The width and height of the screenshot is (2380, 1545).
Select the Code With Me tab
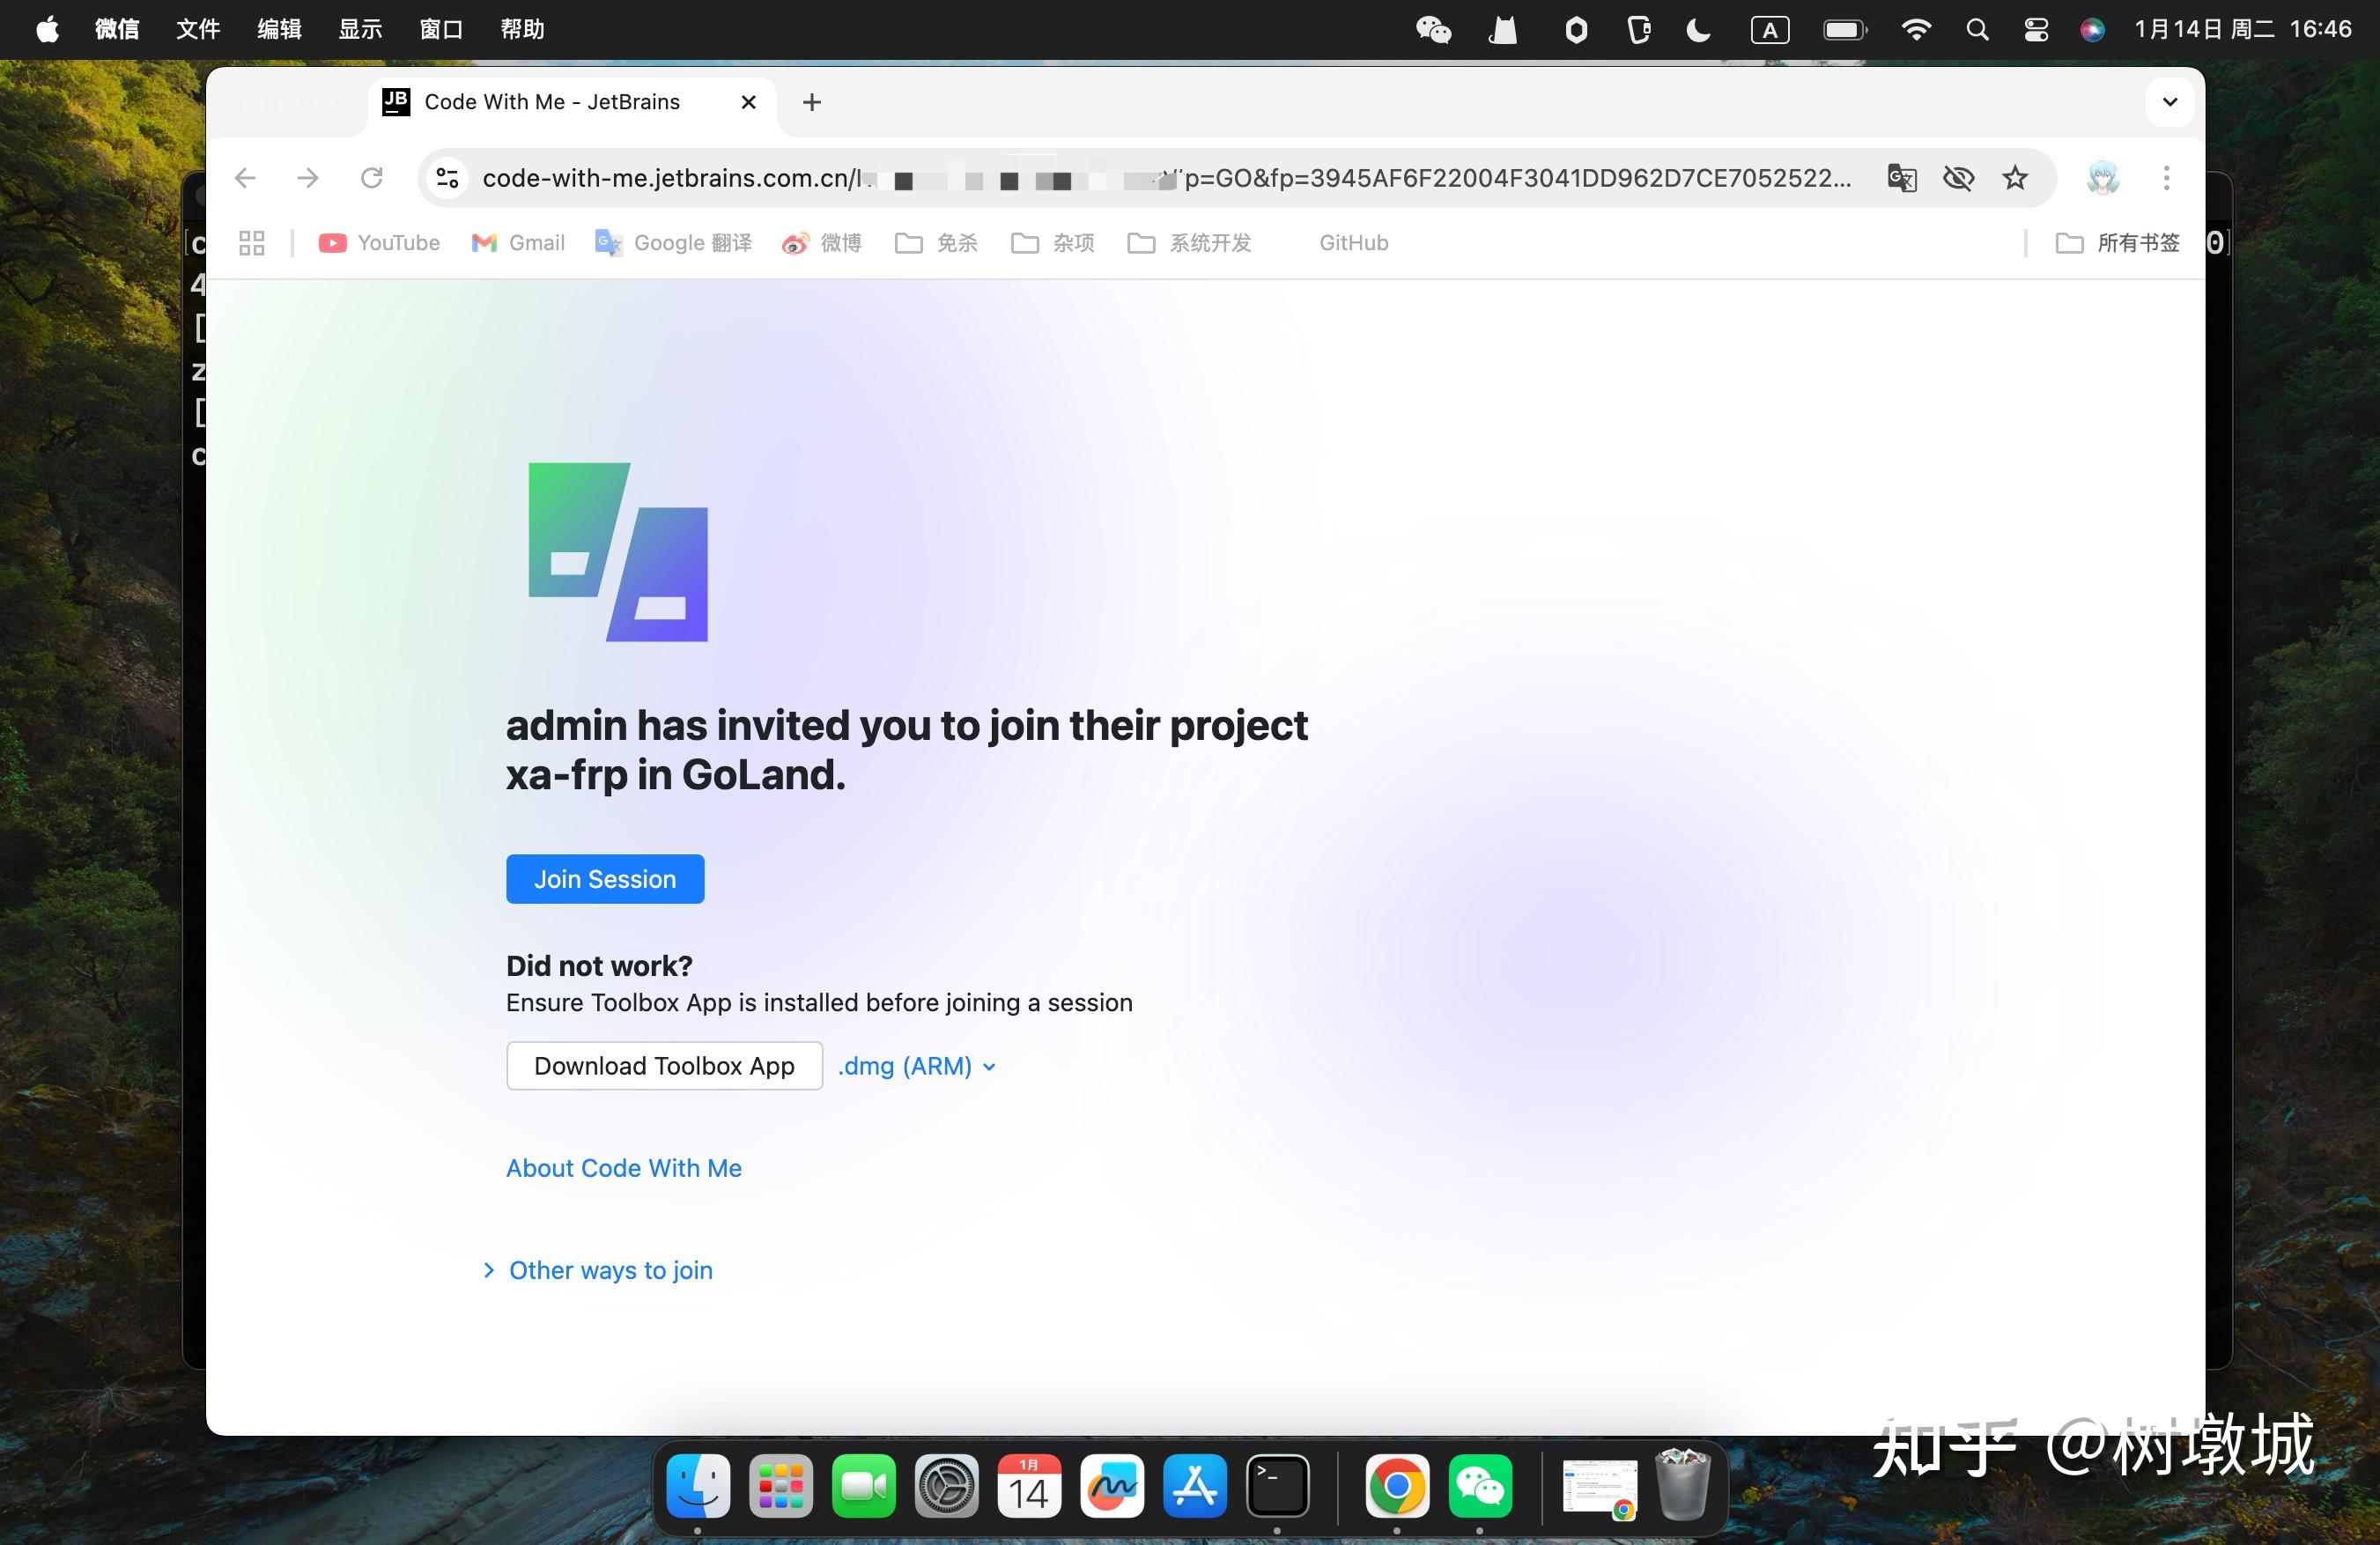[550, 101]
